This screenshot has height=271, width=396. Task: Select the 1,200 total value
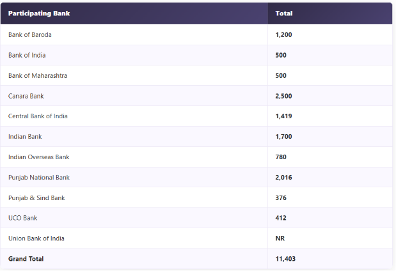point(283,35)
